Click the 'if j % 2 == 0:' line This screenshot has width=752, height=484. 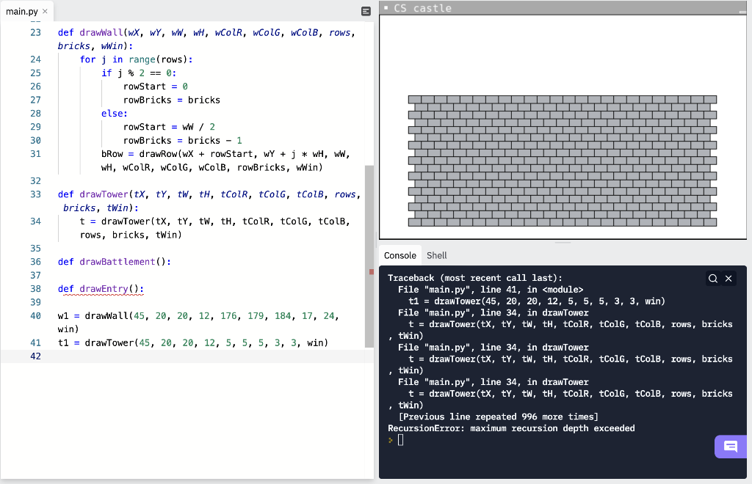click(139, 73)
